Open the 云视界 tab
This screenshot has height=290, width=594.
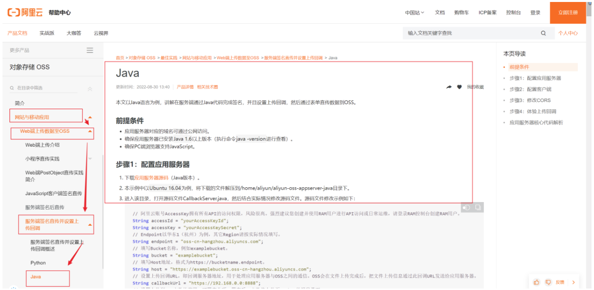click(101, 33)
